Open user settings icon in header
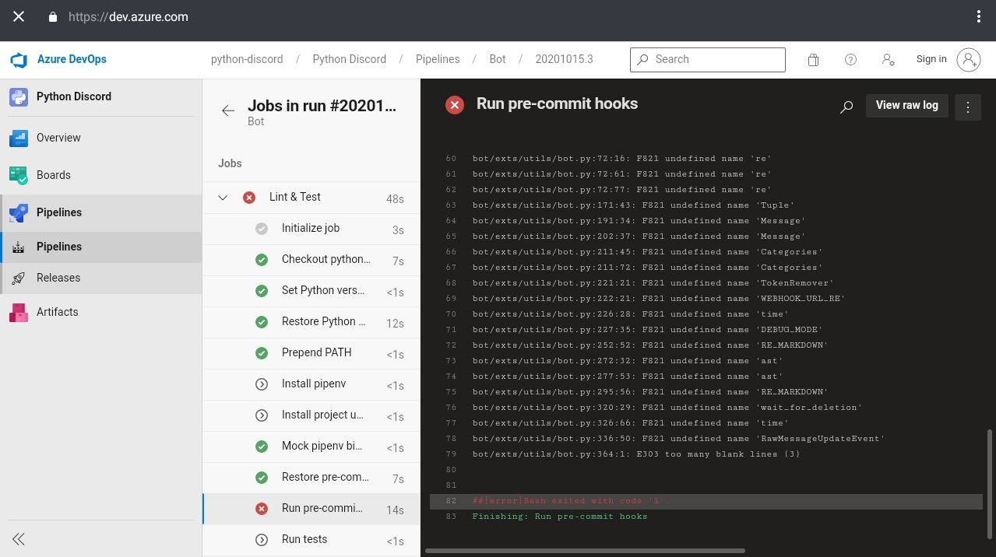Viewport: 996px width, 557px height. coord(888,60)
